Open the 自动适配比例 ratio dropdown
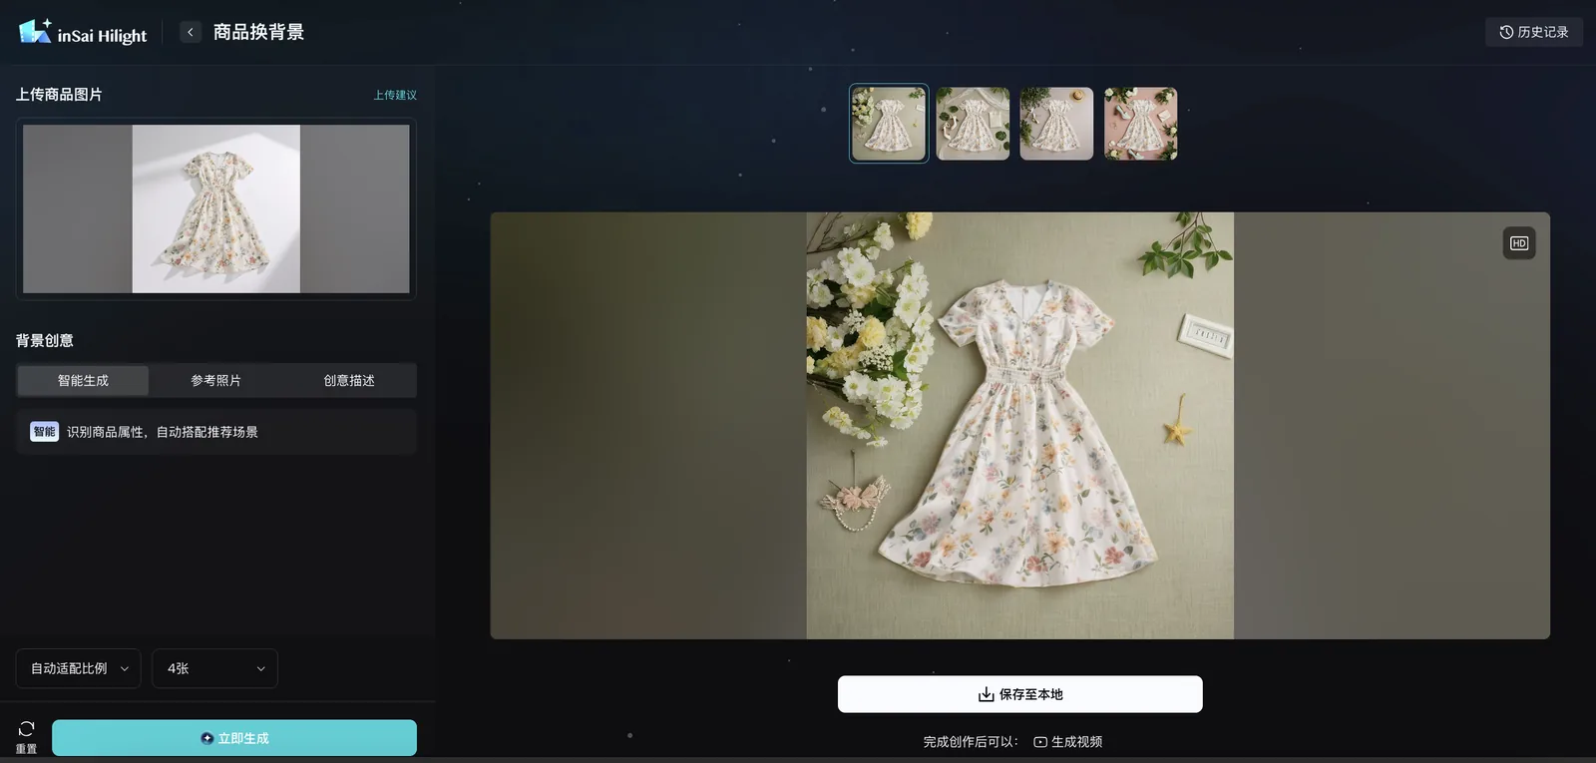The width and height of the screenshot is (1596, 763). (x=78, y=668)
